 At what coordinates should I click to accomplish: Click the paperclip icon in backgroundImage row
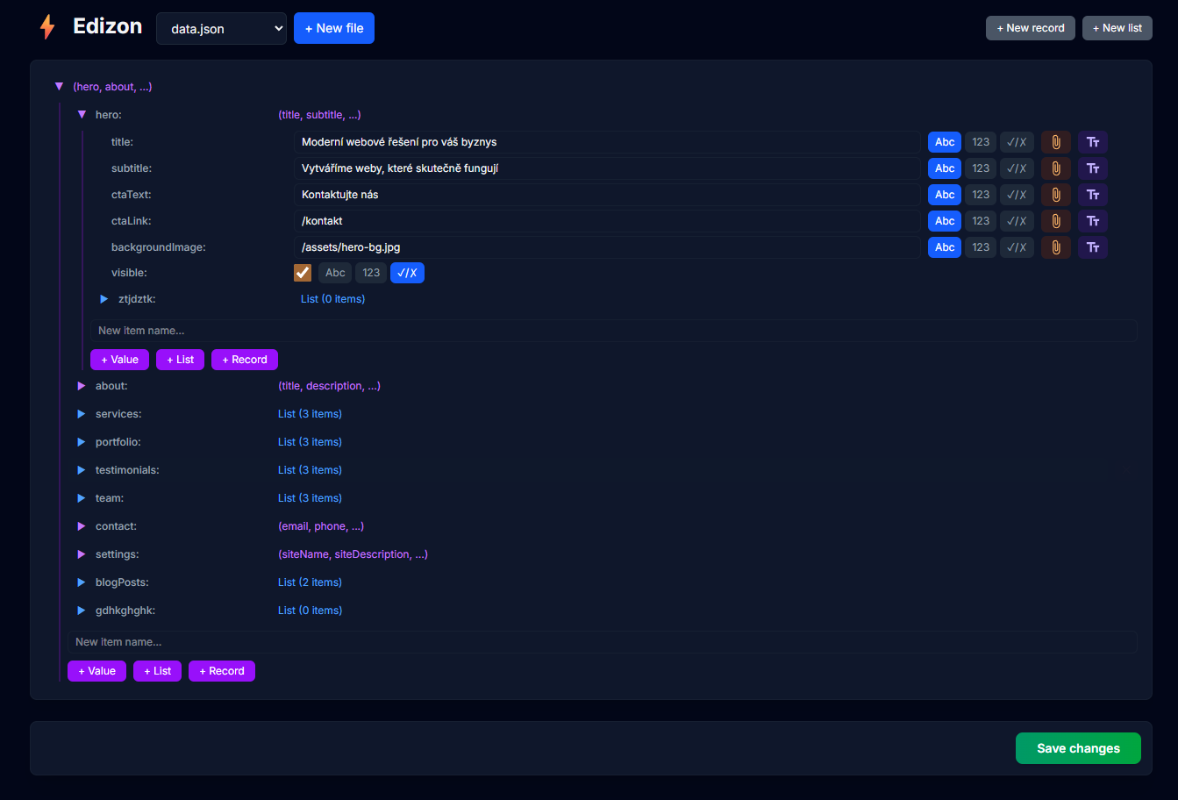(1055, 247)
